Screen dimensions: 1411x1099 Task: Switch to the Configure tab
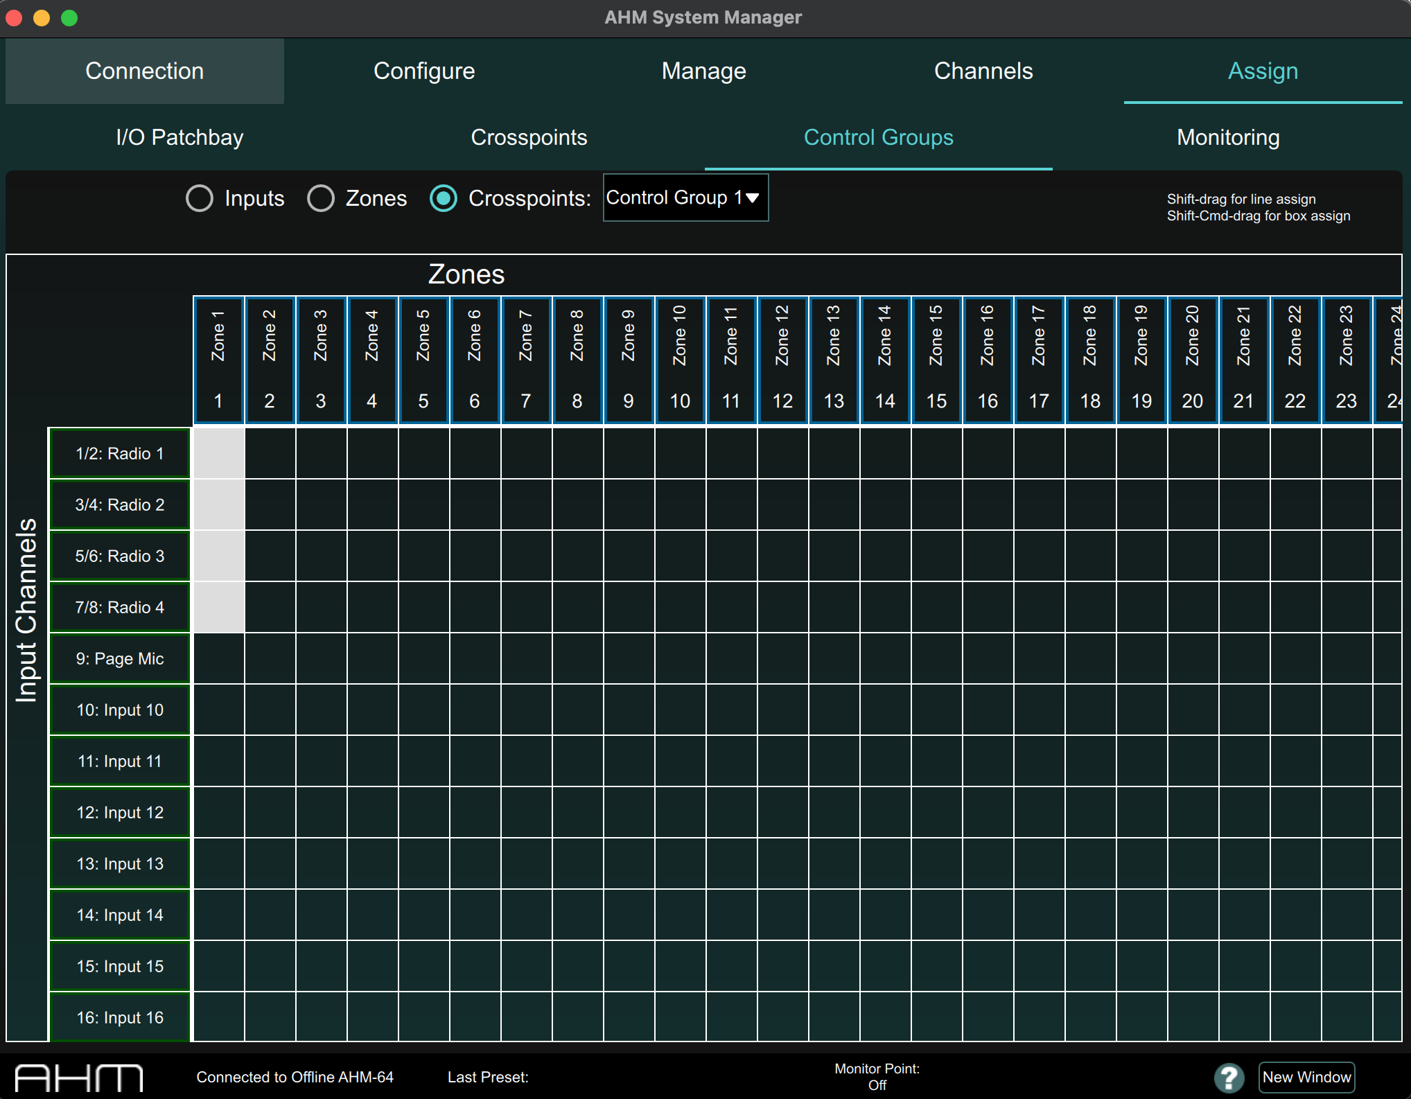(x=424, y=71)
